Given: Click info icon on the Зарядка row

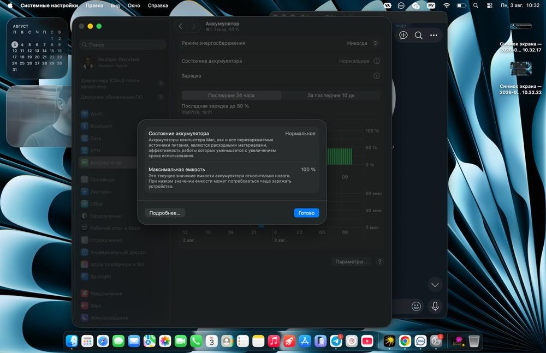Looking at the screenshot, I should [x=377, y=75].
